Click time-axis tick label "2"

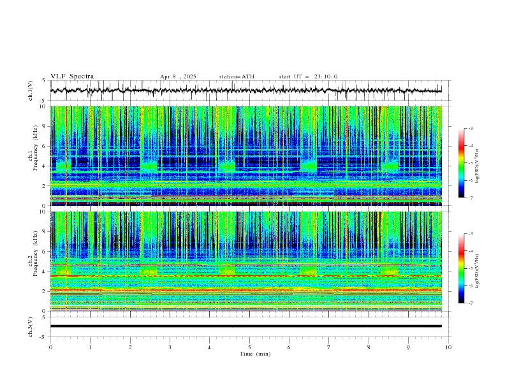pos(130,347)
